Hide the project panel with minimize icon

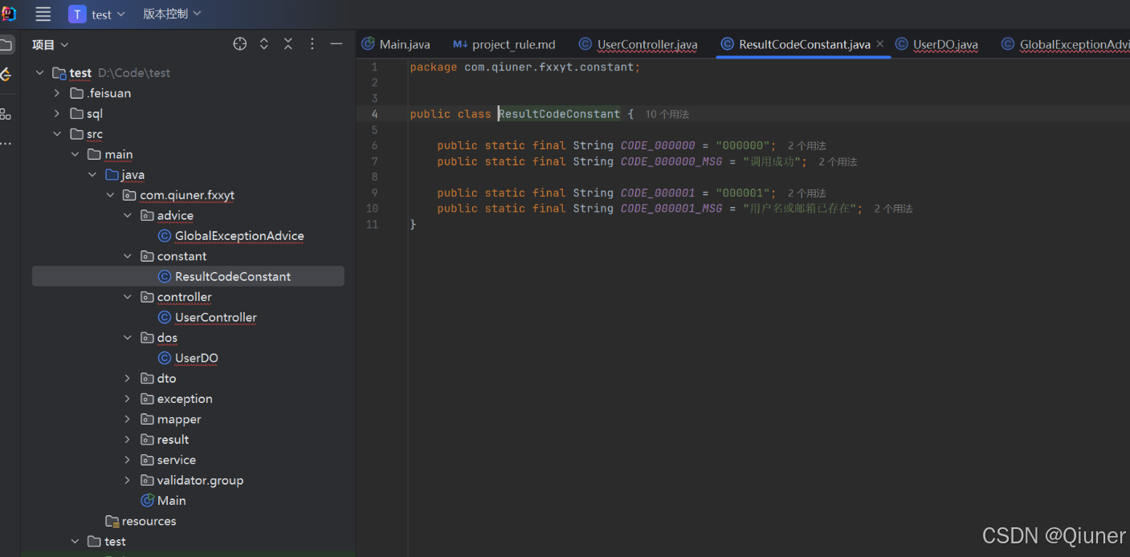coord(337,44)
